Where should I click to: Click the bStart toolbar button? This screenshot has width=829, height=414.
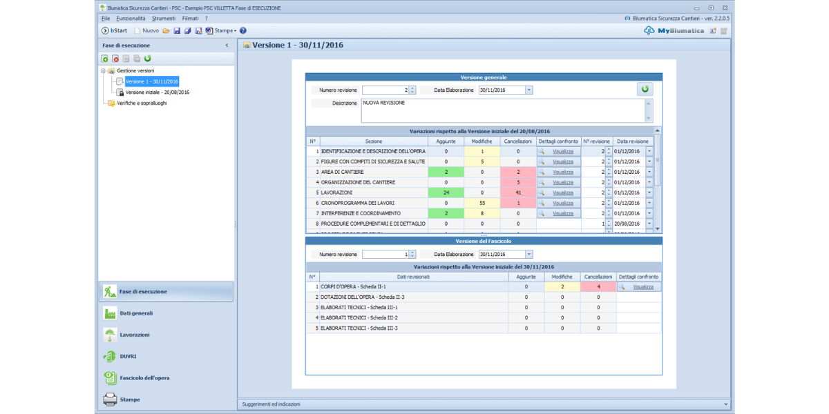tap(115, 30)
